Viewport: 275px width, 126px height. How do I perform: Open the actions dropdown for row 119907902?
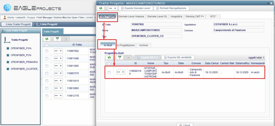pos(58,51)
